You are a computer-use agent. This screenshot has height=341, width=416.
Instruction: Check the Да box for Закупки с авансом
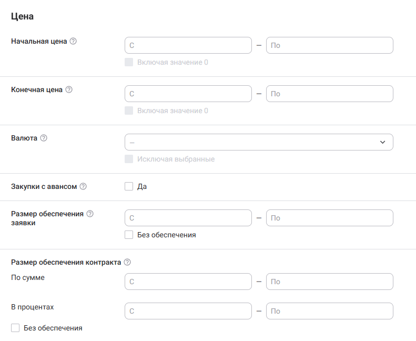[129, 186]
